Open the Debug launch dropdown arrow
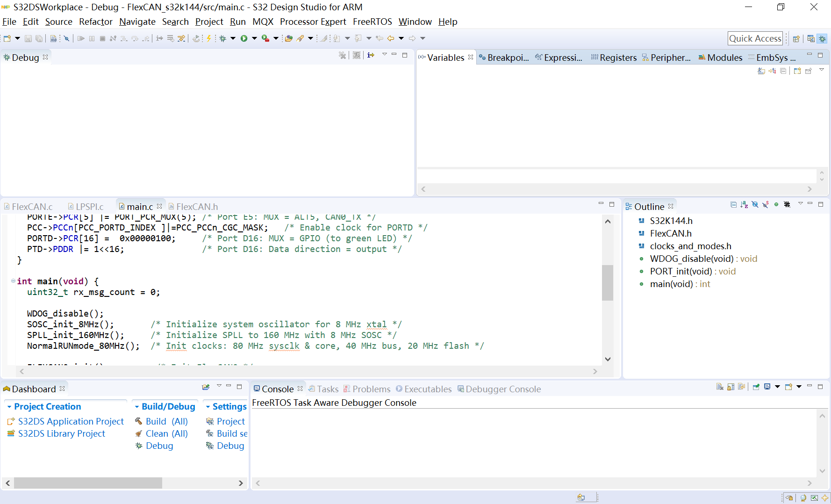 click(233, 38)
